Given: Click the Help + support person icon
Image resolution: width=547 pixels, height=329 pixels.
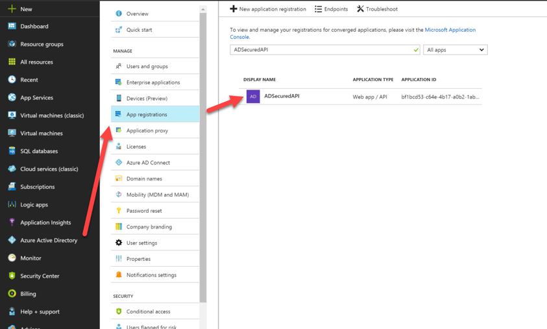Looking at the screenshot, I should 12,311.
